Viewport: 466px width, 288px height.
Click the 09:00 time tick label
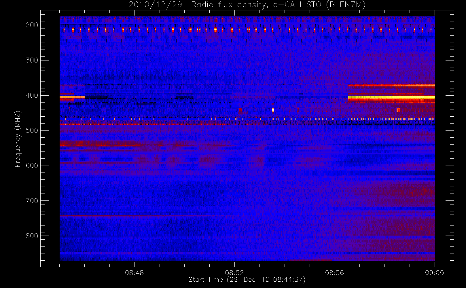[434, 273]
